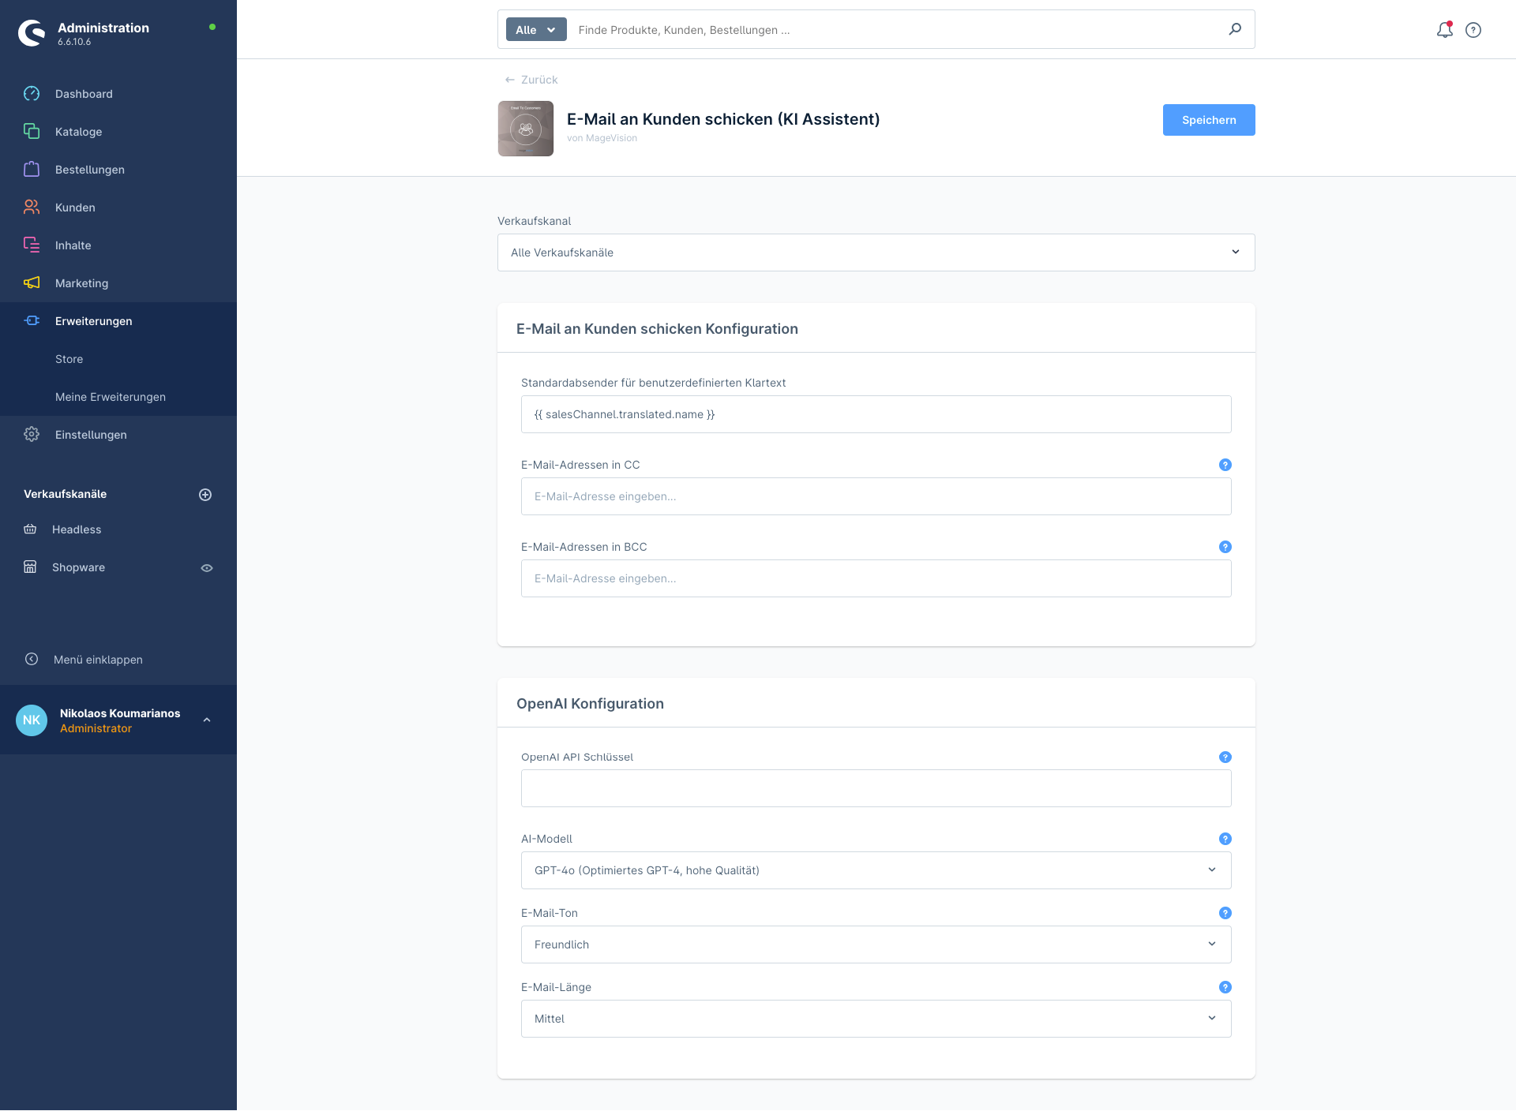Expand the Nikolaos Koumarianos user menu

[207, 720]
